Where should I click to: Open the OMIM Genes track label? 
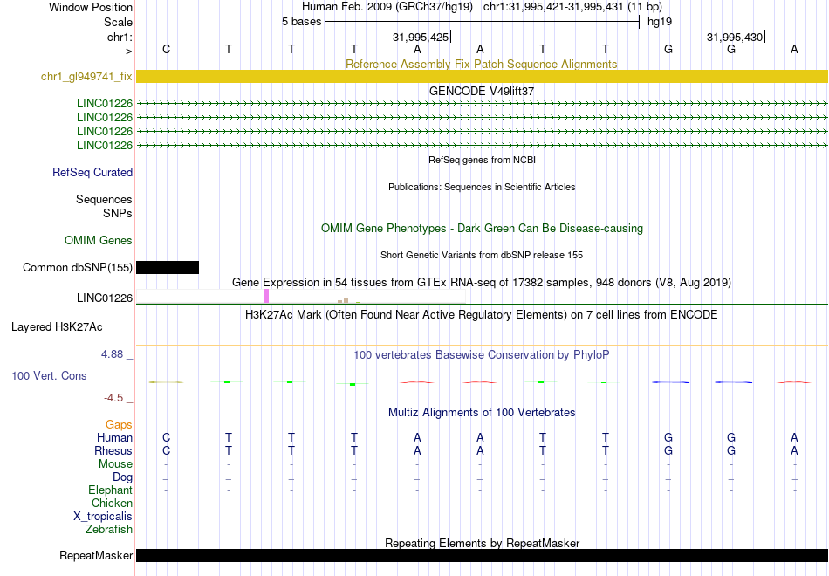click(99, 240)
